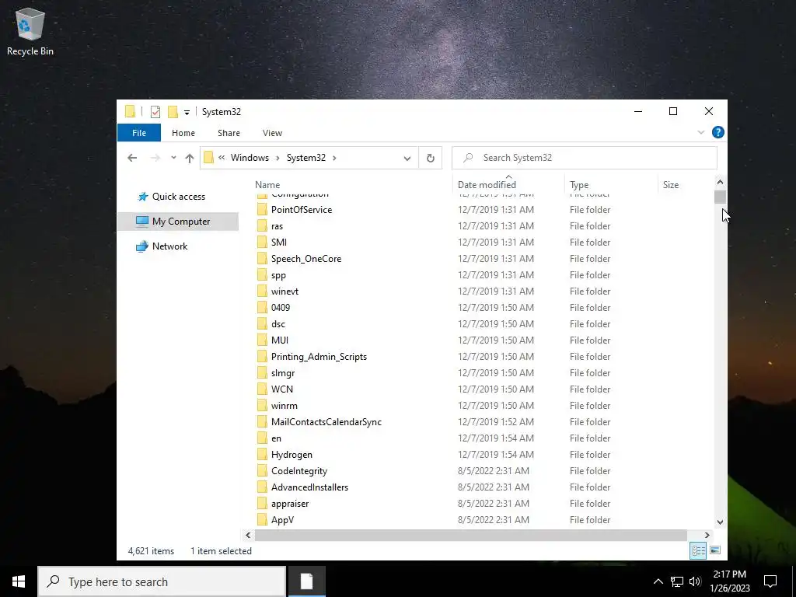Image resolution: width=796 pixels, height=597 pixels.
Task: Open the taskbar clock and date
Action: click(x=729, y=581)
